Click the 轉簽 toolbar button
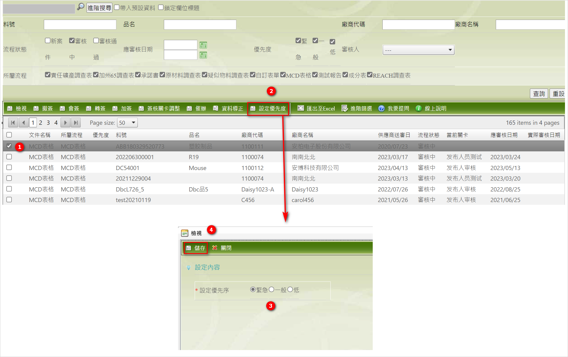Image resolution: width=568 pixels, height=357 pixels. point(96,108)
